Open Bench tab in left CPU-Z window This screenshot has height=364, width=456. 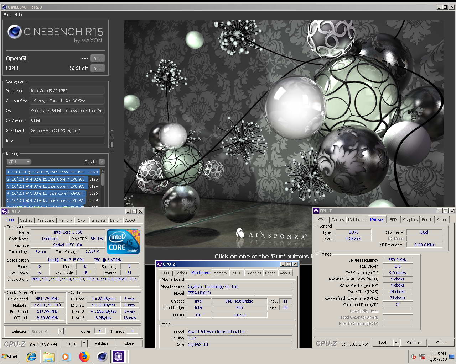coord(115,220)
